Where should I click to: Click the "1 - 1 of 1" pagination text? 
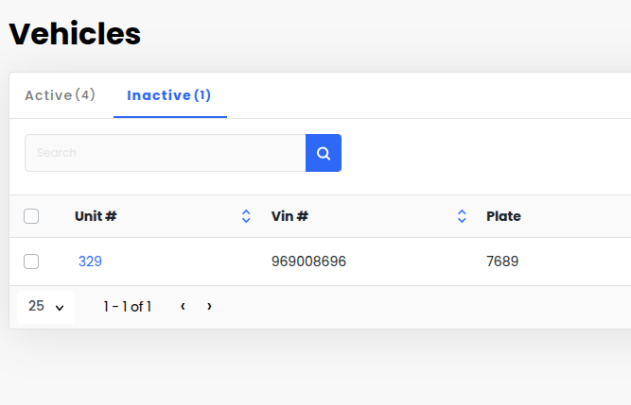pyautogui.click(x=128, y=307)
